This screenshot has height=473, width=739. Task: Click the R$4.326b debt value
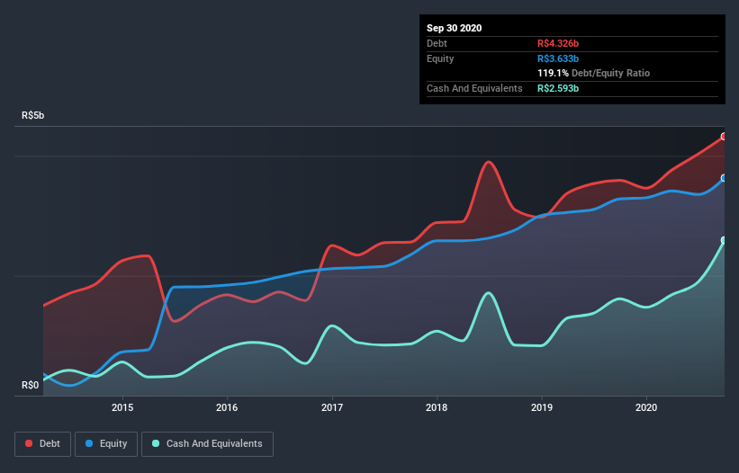(x=558, y=43)
